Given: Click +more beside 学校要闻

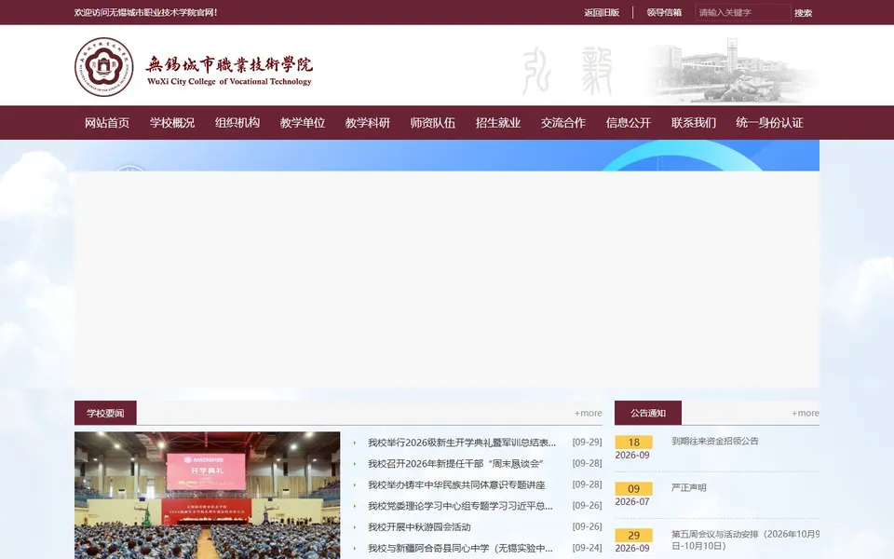Looking at the screenshot, I should tap(588, 413).
